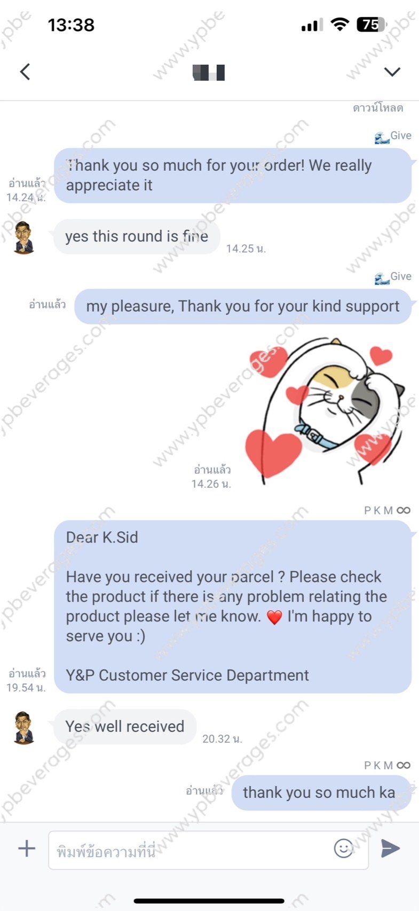Screen dimensions: 419x911
Task: Select the 'Dear K.Sid' message bubble
Action: [x=233, y=606]
